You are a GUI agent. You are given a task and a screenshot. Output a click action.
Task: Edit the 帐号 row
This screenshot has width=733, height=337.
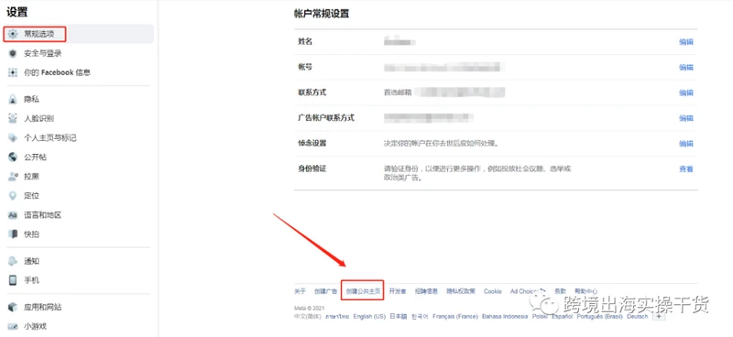(x=685, y=67)
